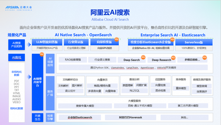
Task: Click the 结构化数据 label
Action: point(16,108)
